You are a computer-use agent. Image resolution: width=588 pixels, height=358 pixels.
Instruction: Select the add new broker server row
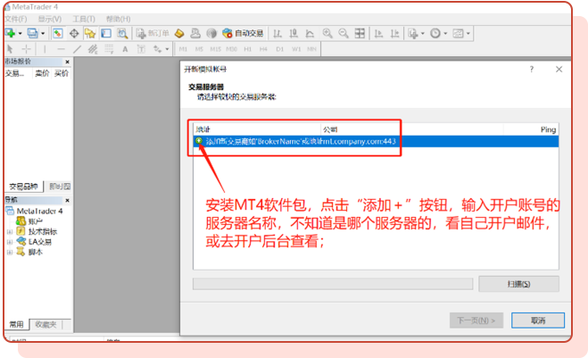[376, 141]
